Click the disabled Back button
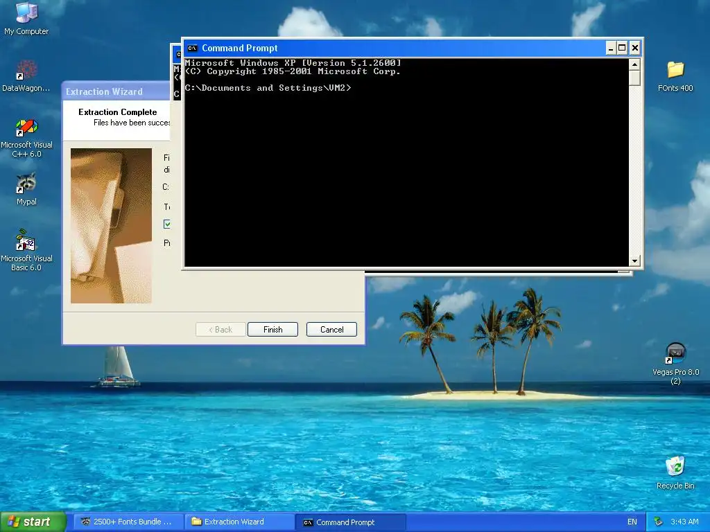This screenshot has height=532, width=710. 220,329
